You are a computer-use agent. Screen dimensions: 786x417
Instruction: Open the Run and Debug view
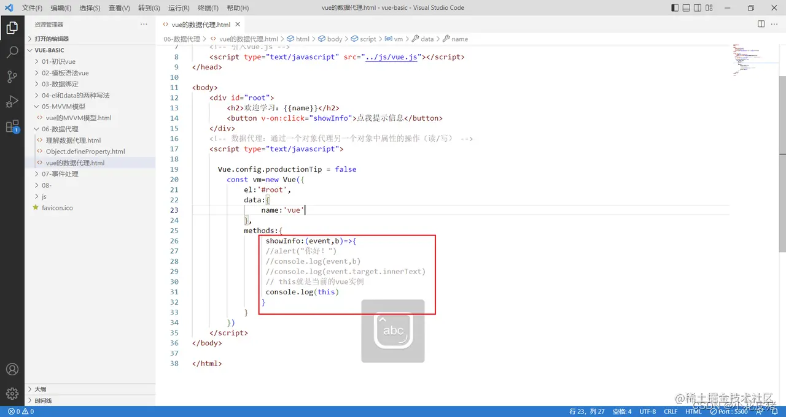coord(12,101)
